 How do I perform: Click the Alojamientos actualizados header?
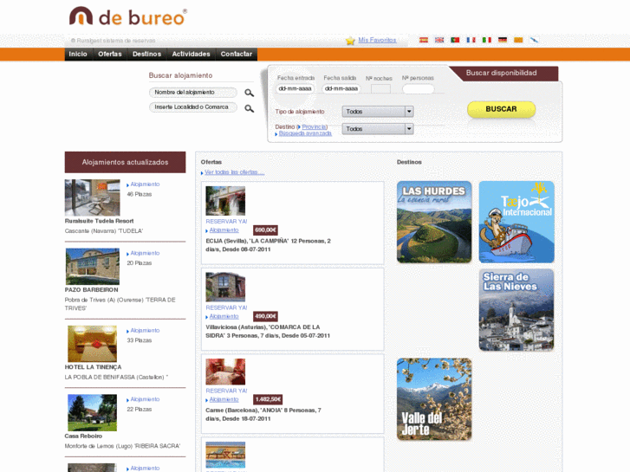click(x=126, y=162)
